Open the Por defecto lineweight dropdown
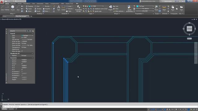Image resolution: width=198 pixels, height=111 pixels. (145, 9)
